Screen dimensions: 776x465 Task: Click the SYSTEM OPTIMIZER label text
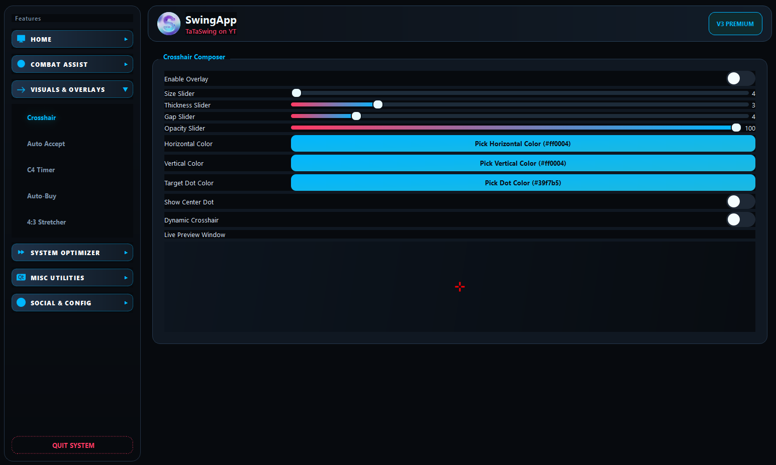point(65,253)
